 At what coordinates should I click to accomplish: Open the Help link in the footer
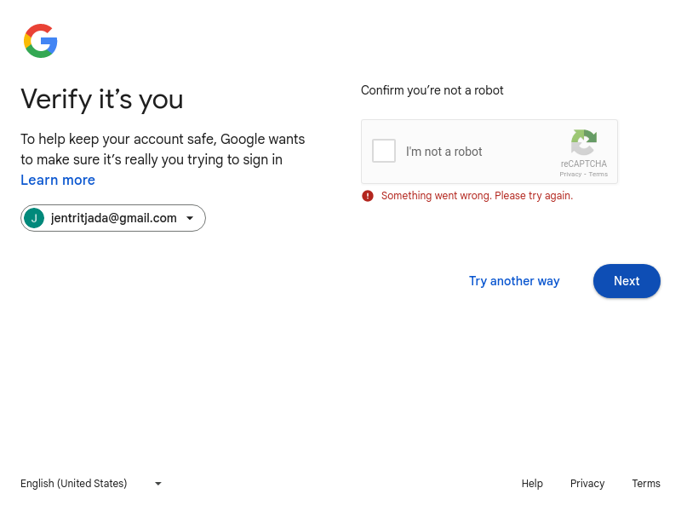tap(532, 484)
